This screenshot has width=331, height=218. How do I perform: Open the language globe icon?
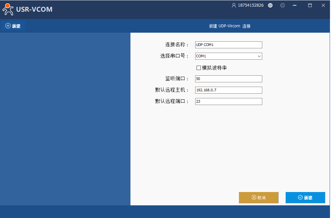270,5
